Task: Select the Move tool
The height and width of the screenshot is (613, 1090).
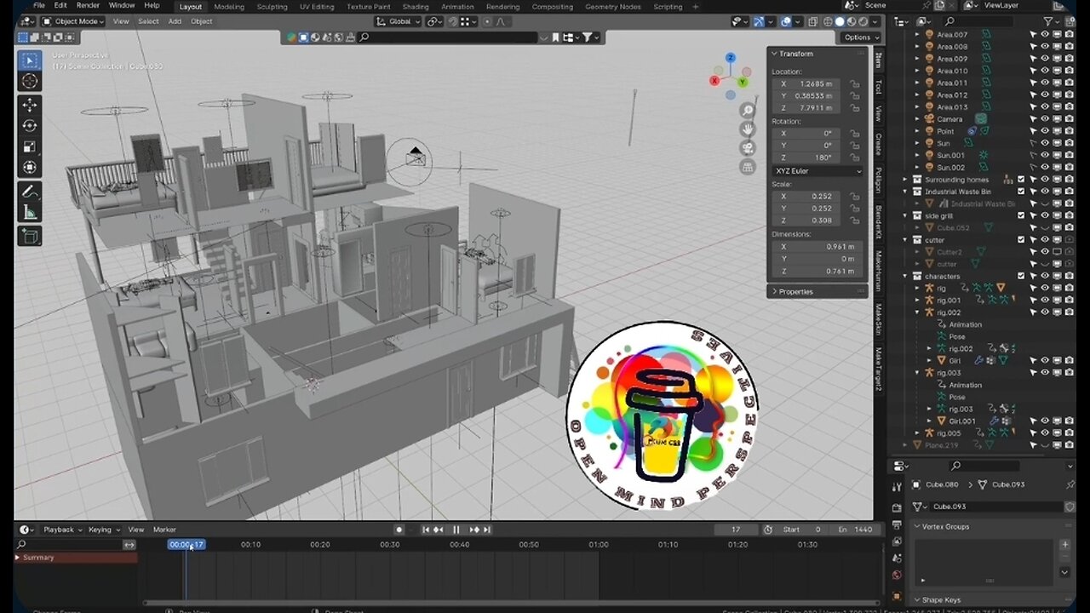Action: point(30,105)
